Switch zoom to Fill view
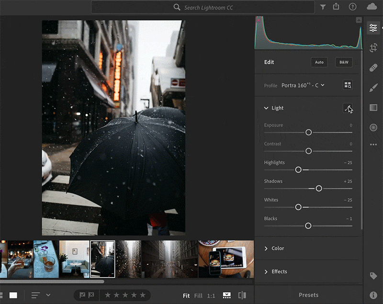The image size is (383, 304). point(198,296)
